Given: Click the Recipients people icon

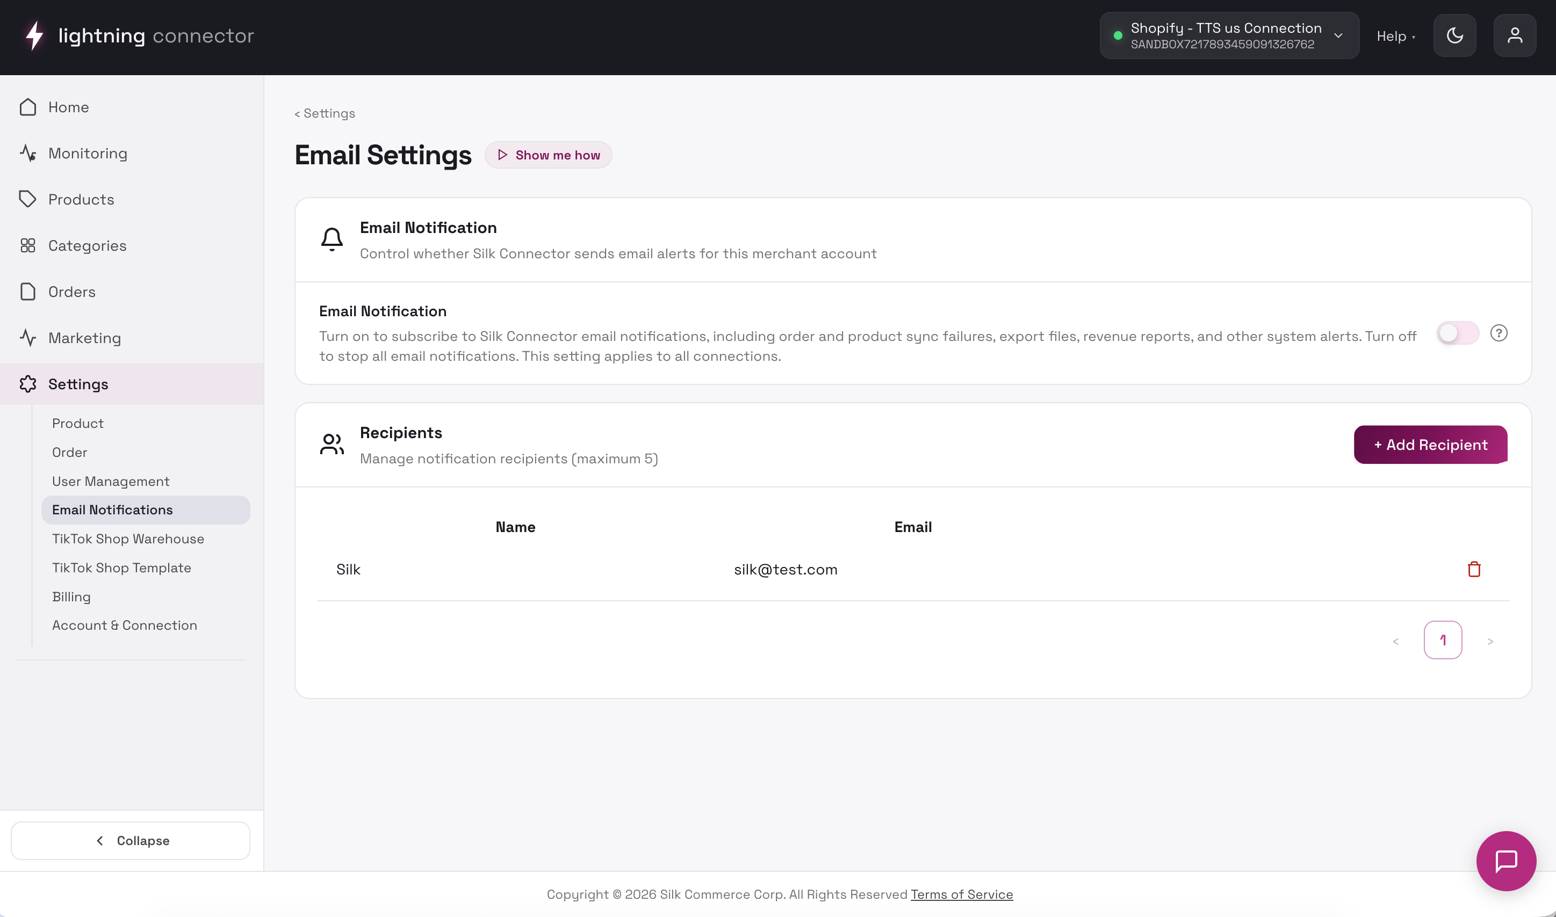Looking at the screenshot, I should (332, 443).
